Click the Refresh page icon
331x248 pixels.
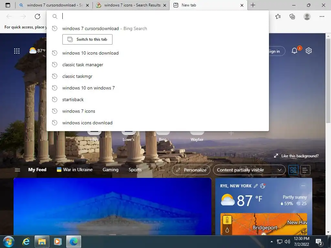pyautogui.click(x=37, y=16)
